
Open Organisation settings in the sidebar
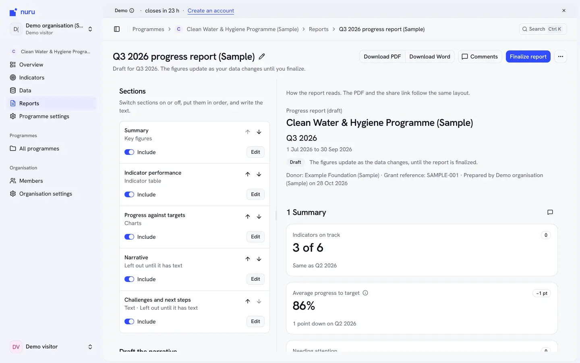pyautogui.click(x=52, y=194)
